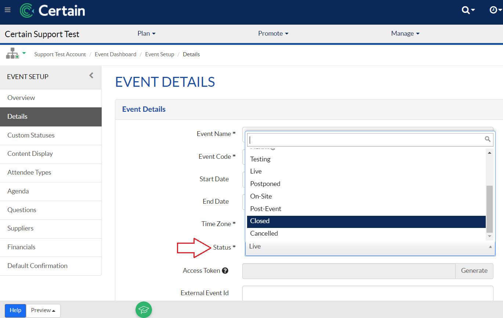
Task: Click the status dropdown search field
Action: click(x=370, y=139)
